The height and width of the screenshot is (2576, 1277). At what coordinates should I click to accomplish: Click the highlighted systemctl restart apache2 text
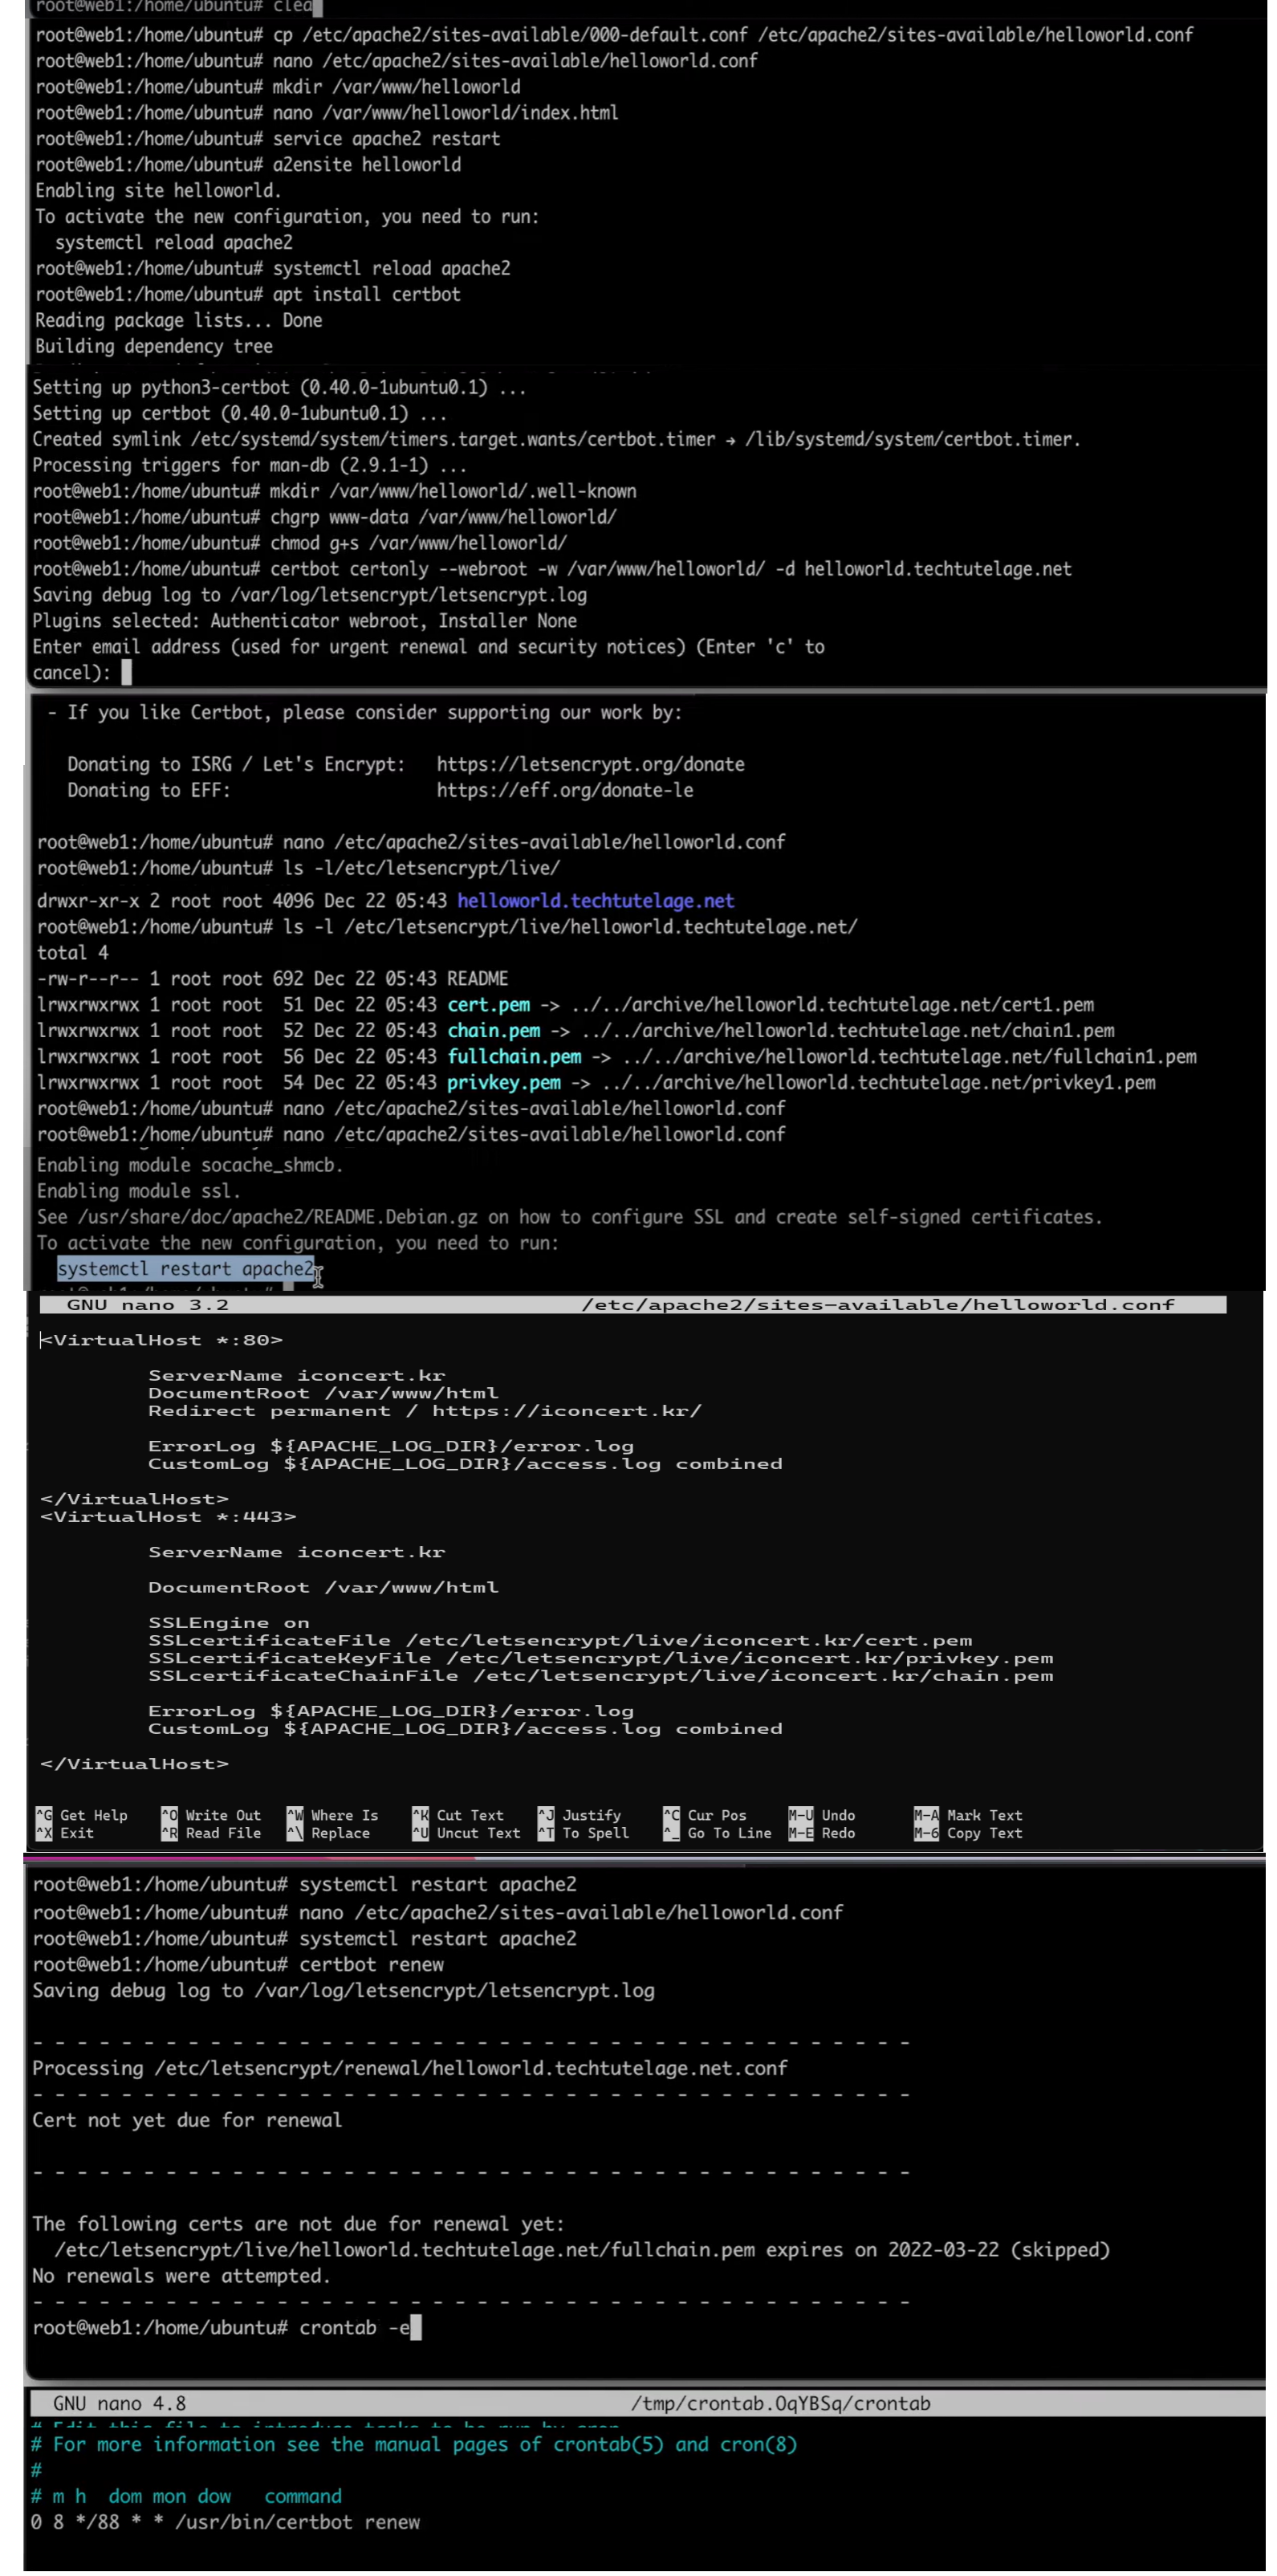[x=185, y=1268]
